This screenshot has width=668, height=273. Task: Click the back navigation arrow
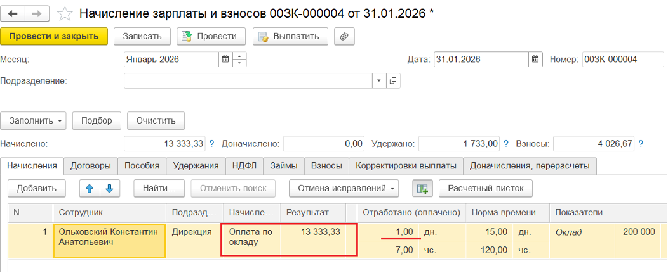pos(12,13)
